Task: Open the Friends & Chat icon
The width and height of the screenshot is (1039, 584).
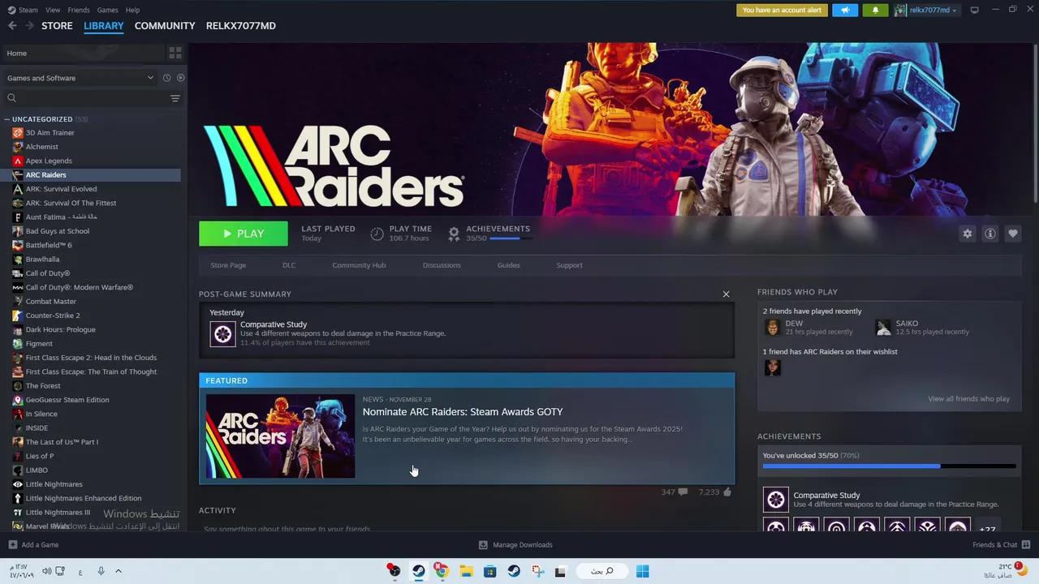Action: click(1025, 545)
